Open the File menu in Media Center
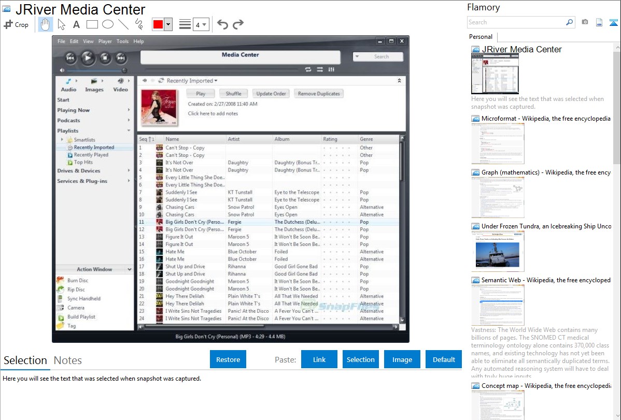The width and height of the screenshot is (621, 420). coord(61,41)
